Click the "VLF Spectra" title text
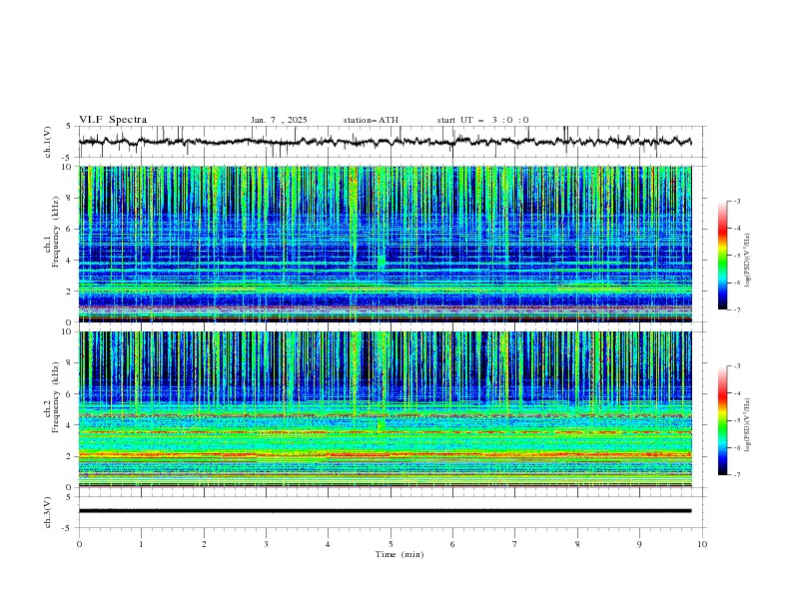The width and height of the screenshot is (791, 611). coord(113,120)
